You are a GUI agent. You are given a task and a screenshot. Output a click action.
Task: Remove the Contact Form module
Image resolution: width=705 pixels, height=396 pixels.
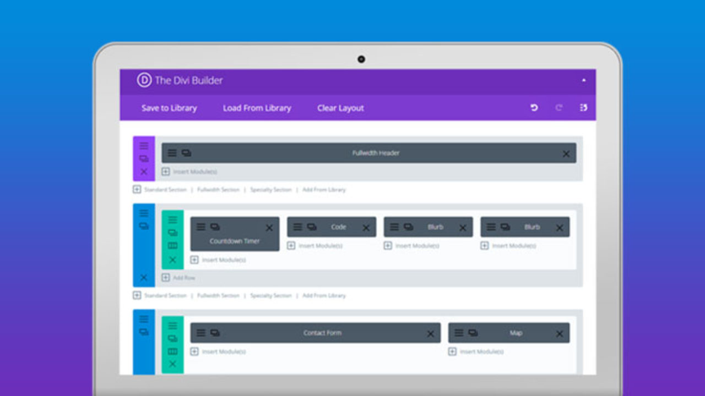(431, 334)
